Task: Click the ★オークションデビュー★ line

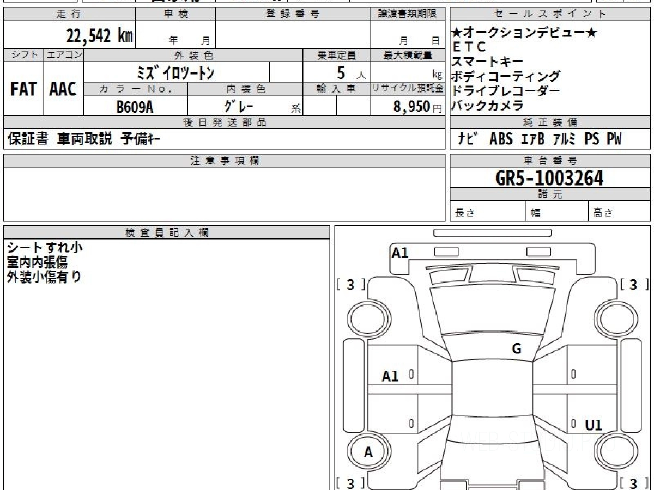Action: [x=524, y=33]
